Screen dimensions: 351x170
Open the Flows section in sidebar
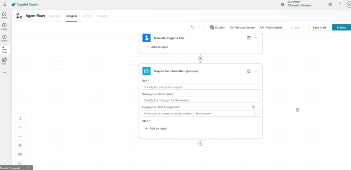[x=4, y=50]
